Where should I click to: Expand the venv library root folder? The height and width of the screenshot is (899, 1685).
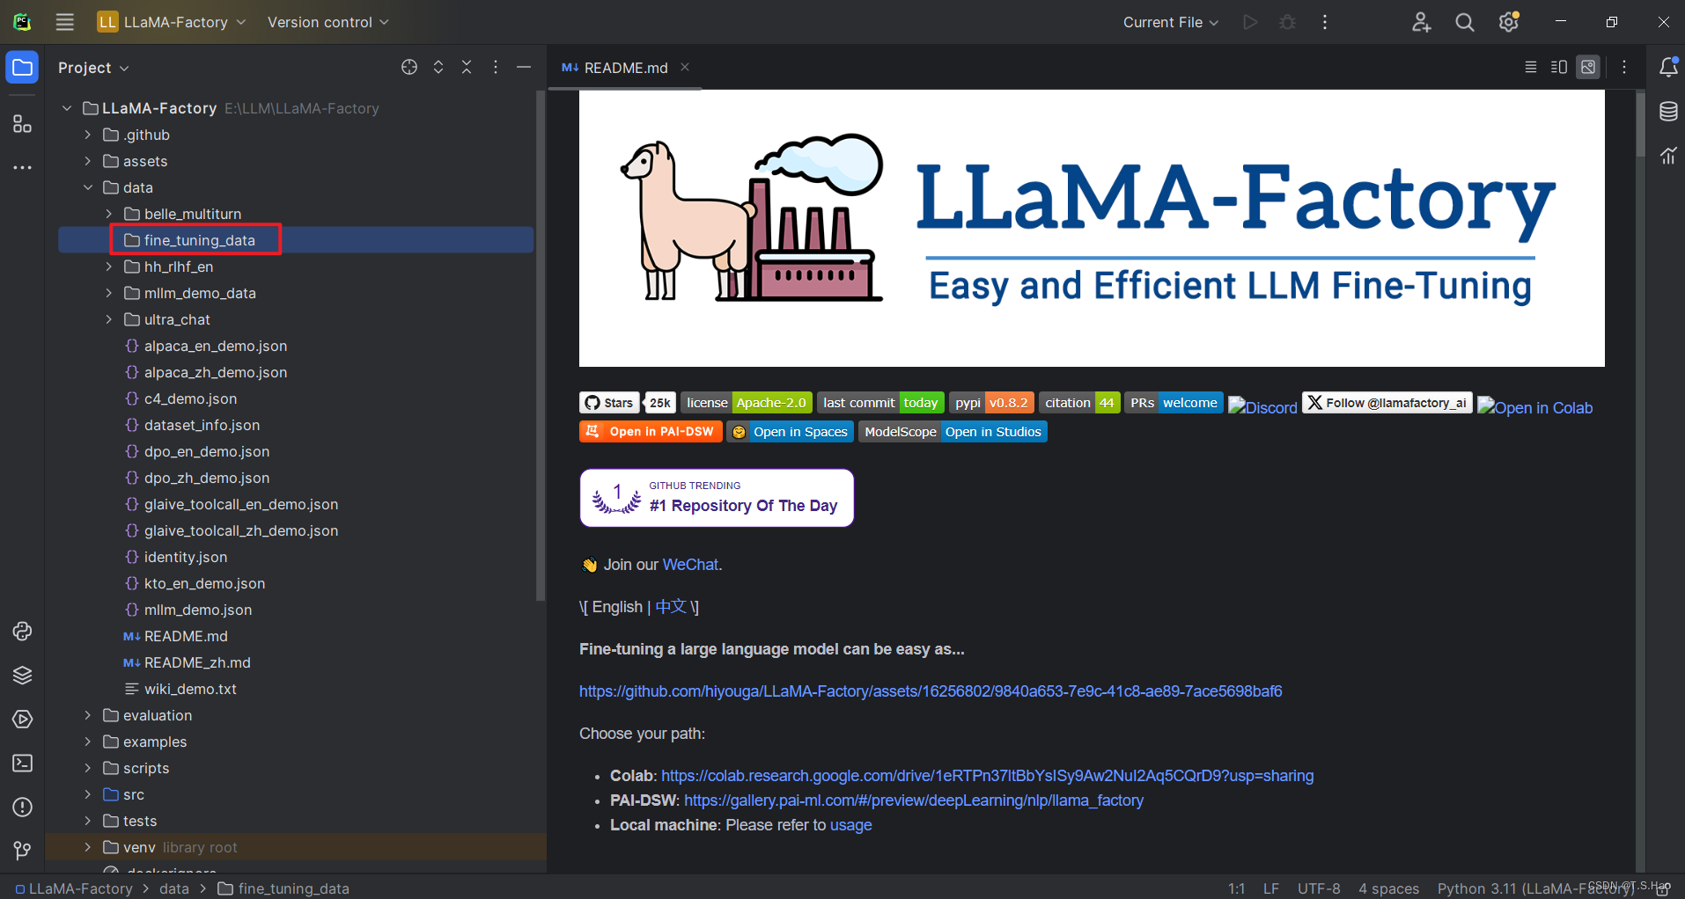tap(88, 847)
